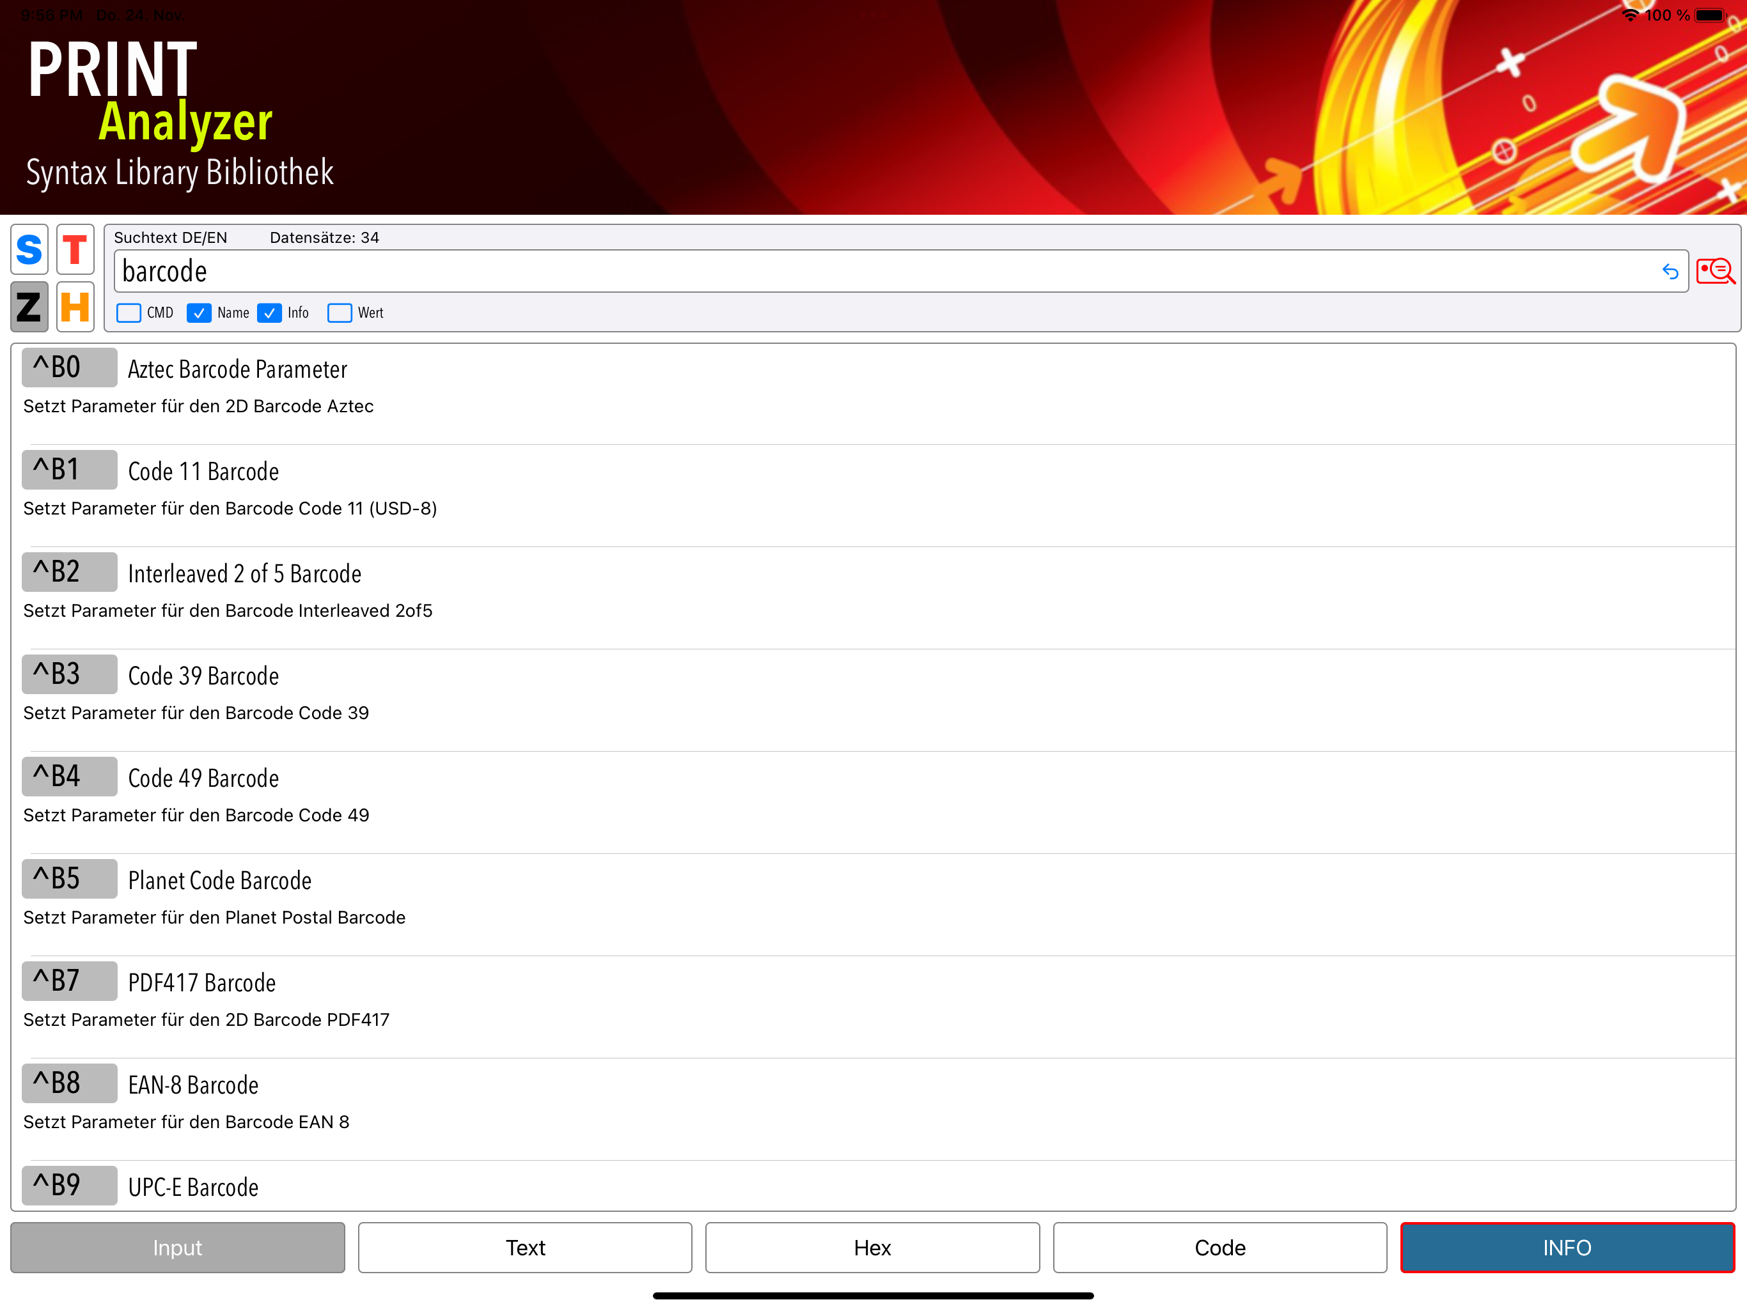
Task: Click the blue undo arrow in search field
Action: tap(1670, 272)
